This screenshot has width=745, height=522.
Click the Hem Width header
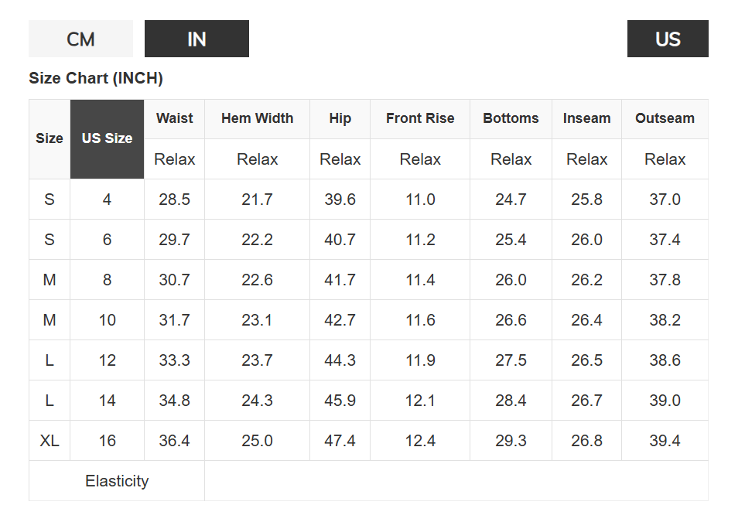[257, 119]
